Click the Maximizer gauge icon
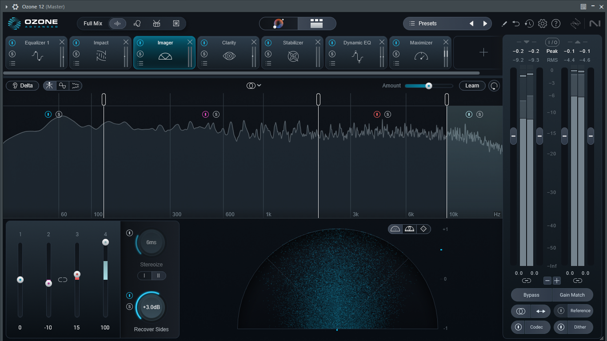 point(421,56)
